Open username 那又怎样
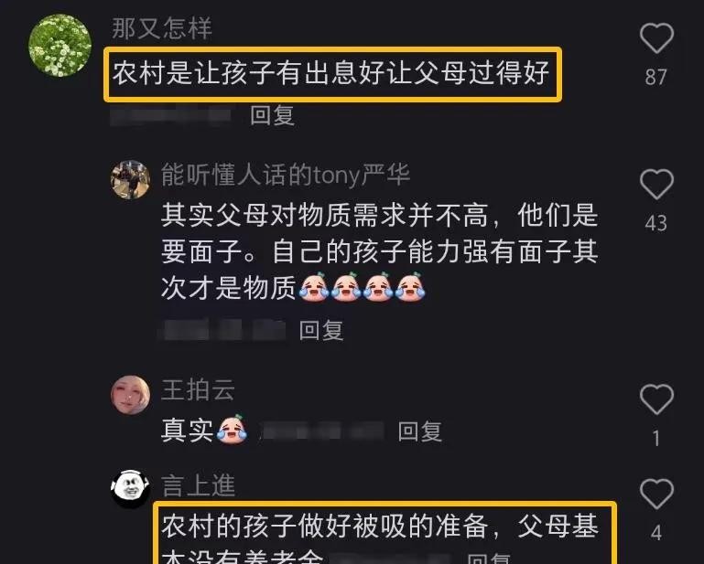 pos(162,28)
